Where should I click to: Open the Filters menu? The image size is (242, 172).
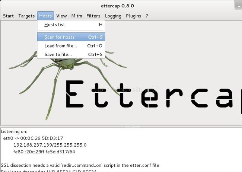point(93,16)
